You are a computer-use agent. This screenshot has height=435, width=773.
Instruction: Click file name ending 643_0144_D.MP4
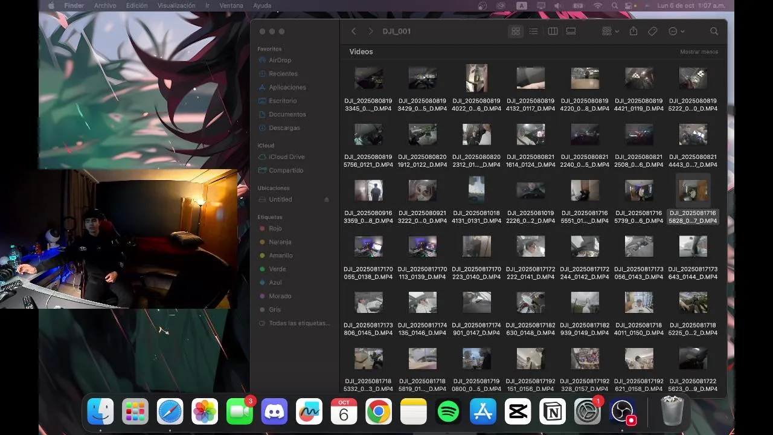tap(693, 273)
